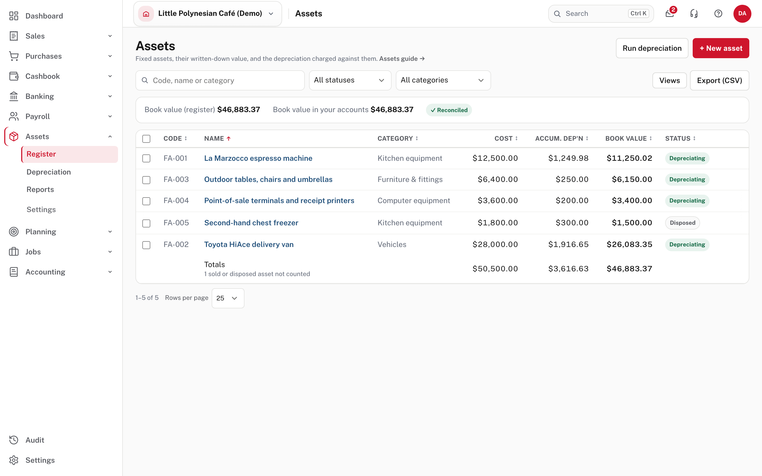Click the DA user avatar
This screenshot has width=762, height=476.
click(x=742, y=13)
